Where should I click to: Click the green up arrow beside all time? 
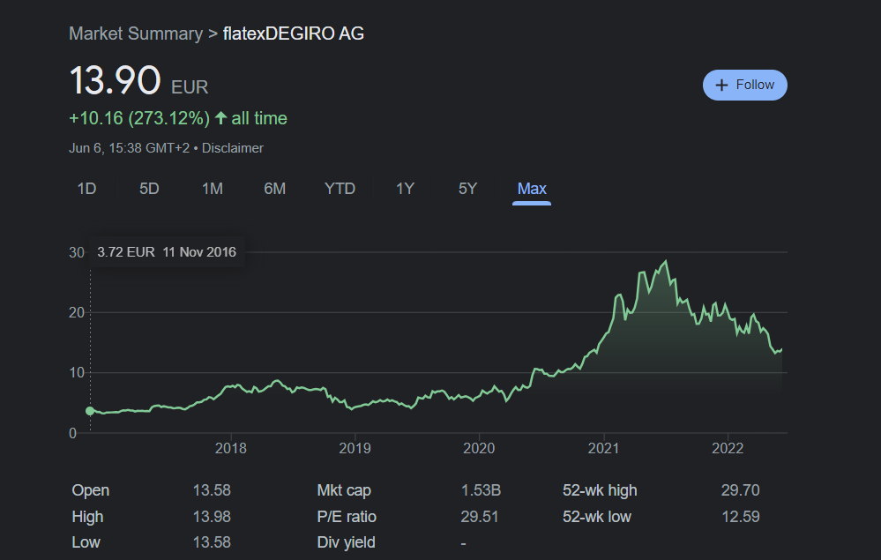(x=220, y=118)
